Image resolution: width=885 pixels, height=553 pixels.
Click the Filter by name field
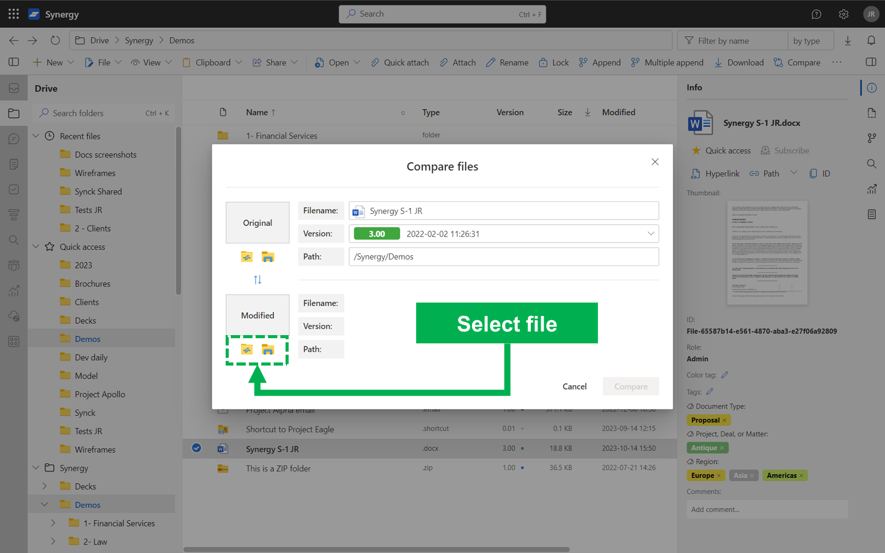pos(732,40)
